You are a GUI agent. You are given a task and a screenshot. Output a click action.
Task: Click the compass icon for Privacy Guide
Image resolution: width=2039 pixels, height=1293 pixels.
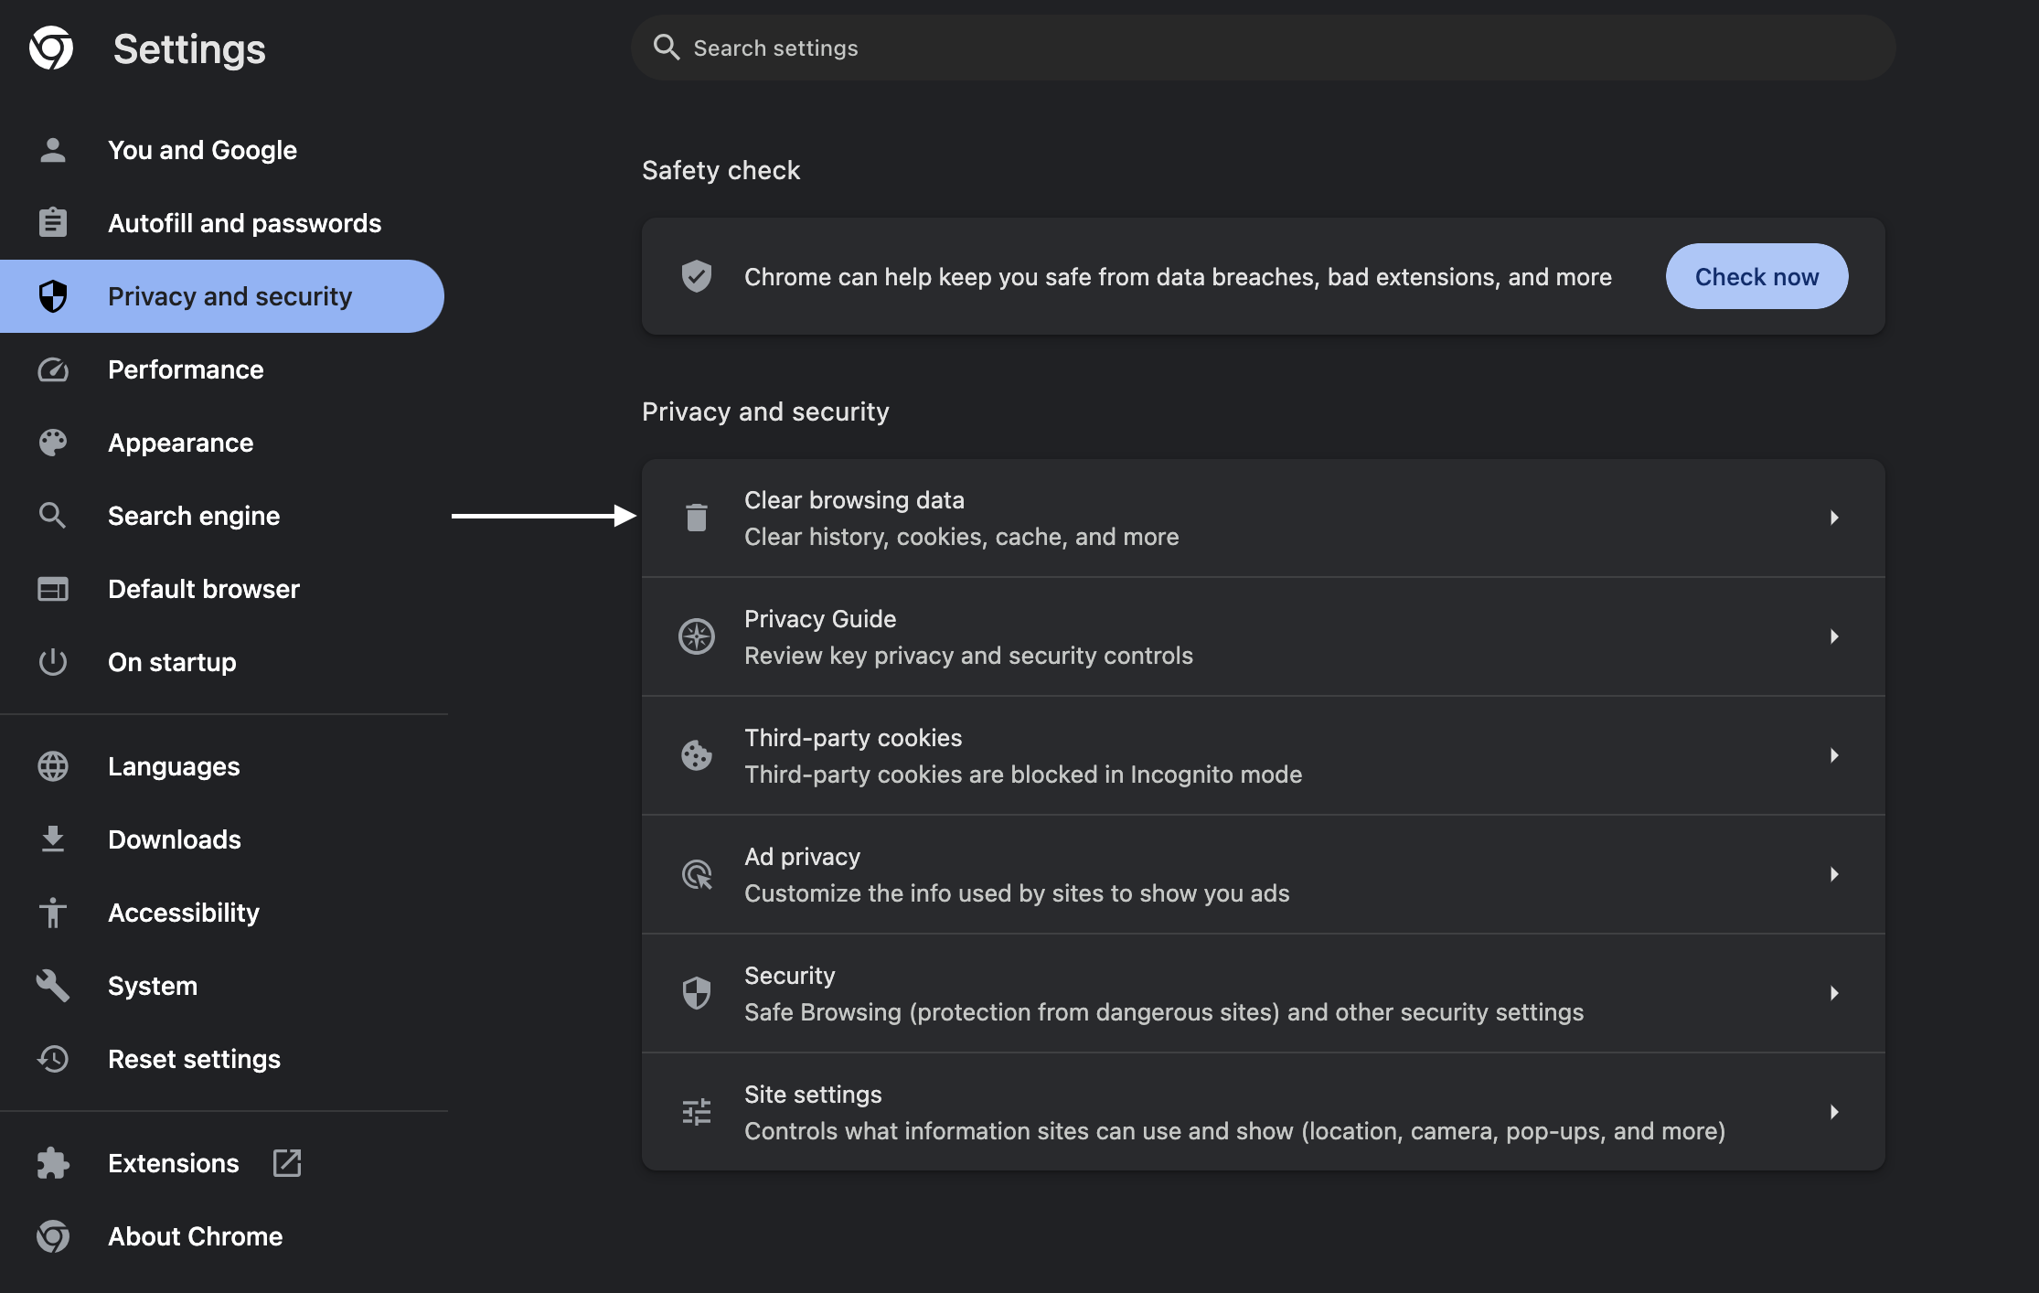[697, 636]
